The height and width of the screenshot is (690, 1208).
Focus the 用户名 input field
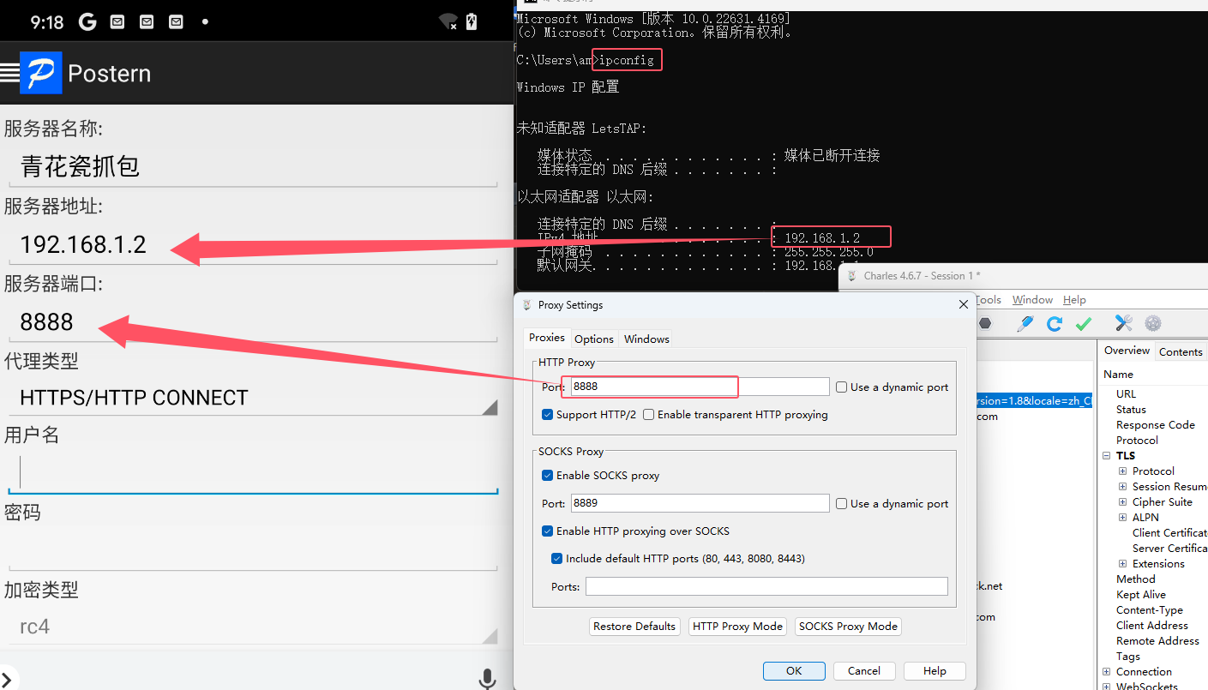coord(253,472)
